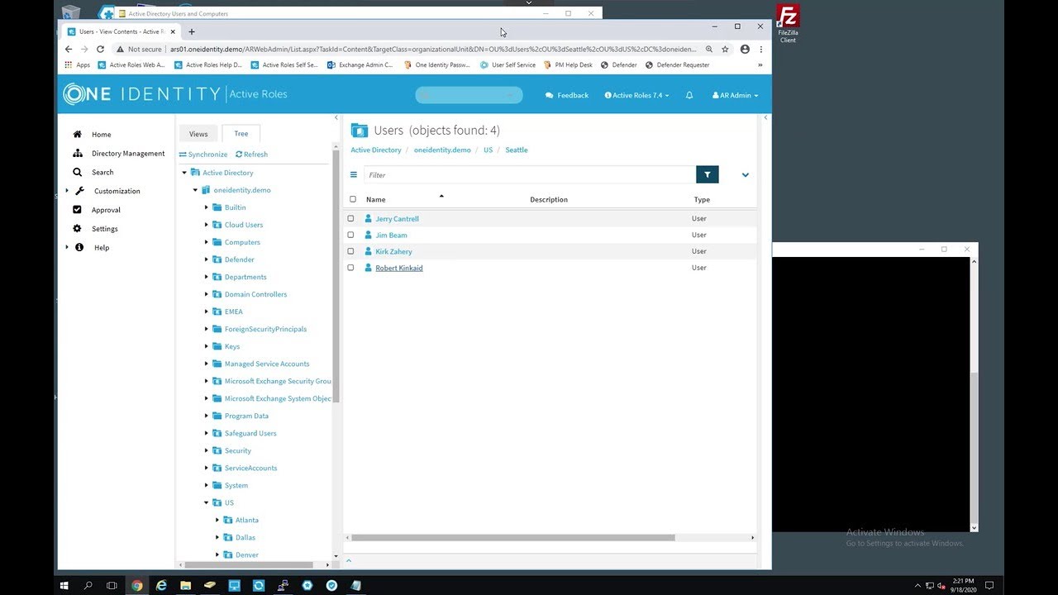Collapse the oneidentity.demo domain node
Screen dimensions: 1058x595
pyautogui.click(x=196, y=190)
